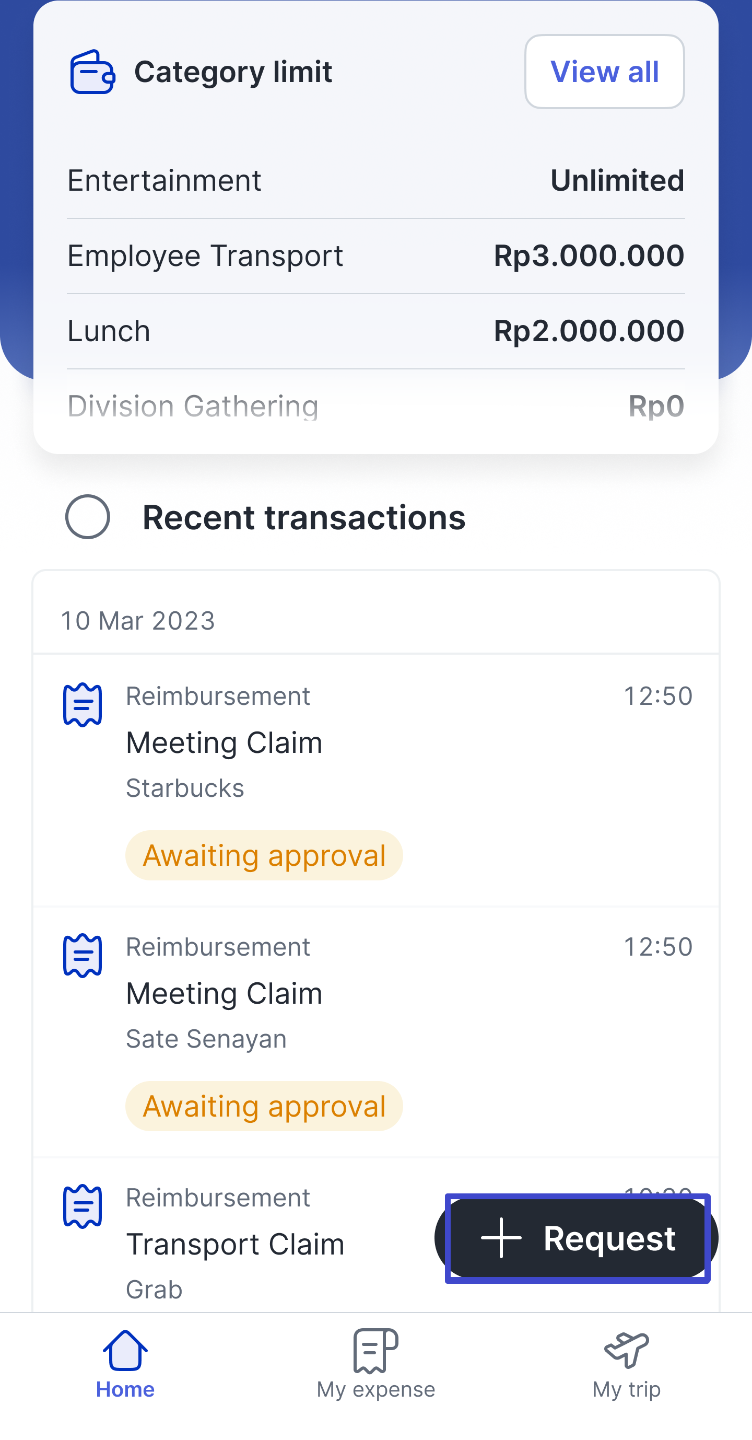Click the Grab transport claim receipt icon
This screenshot has height=1440, width=752.
pos(83,1206)
